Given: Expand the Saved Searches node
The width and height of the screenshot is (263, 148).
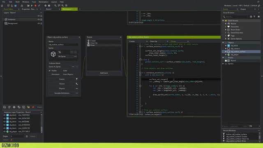Looking at the screenshot, I should tap(226, 33).
